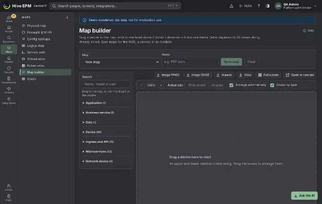The image size is (322, 204).
Task: Click the Save map button
Action: (x=231, y=62)
